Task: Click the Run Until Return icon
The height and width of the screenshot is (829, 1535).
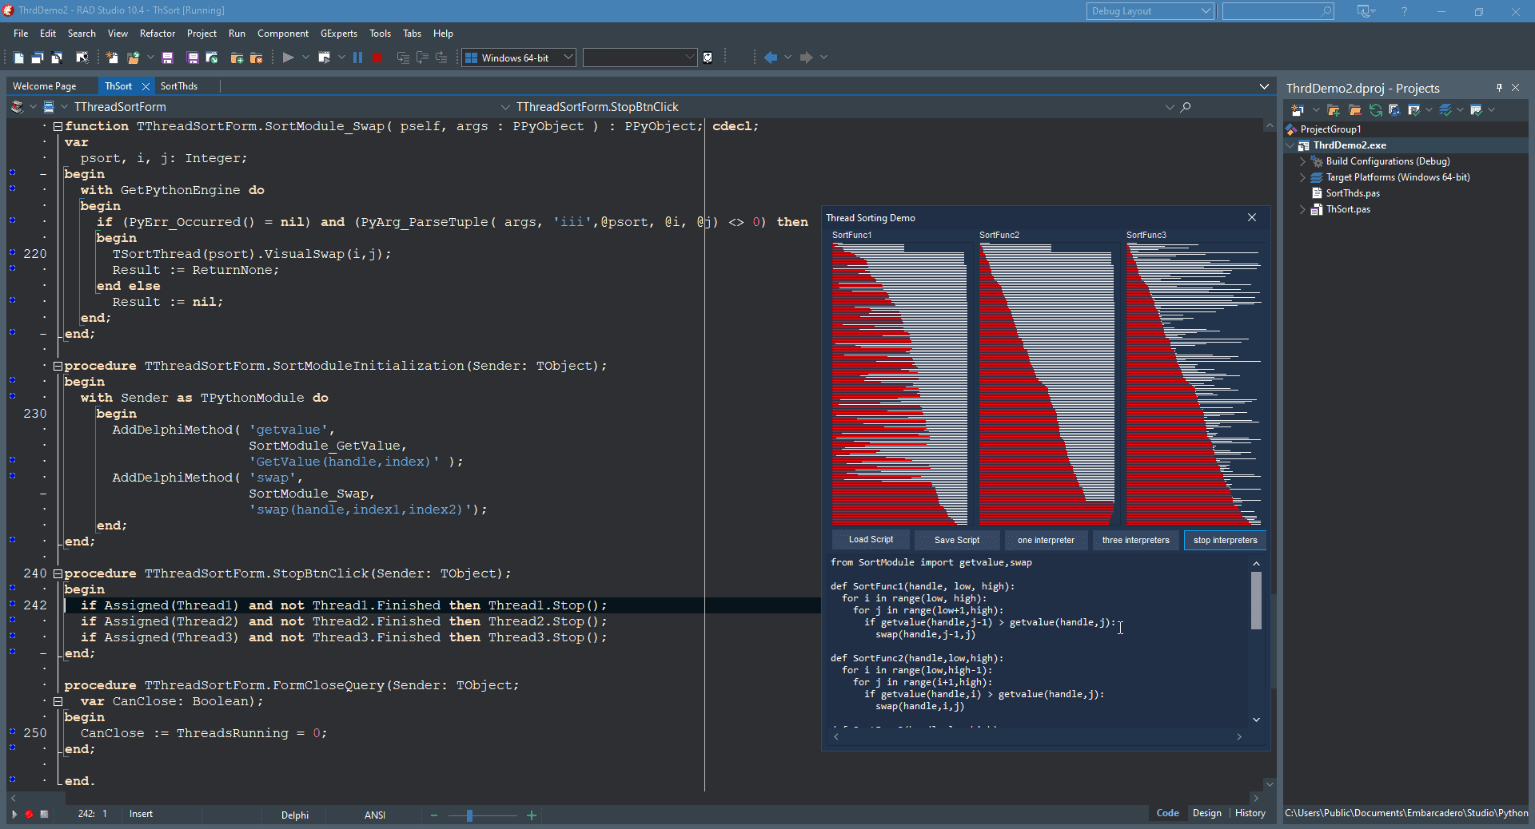Action: (x=441, y=58)
